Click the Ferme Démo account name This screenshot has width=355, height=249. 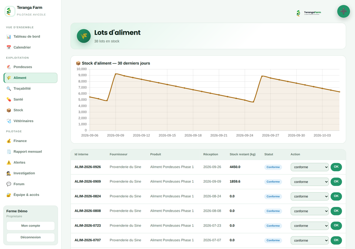pos(17,211)
